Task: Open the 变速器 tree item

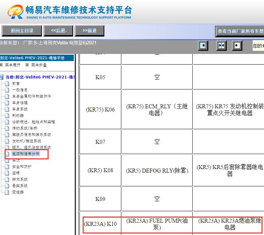Action: 18,192
